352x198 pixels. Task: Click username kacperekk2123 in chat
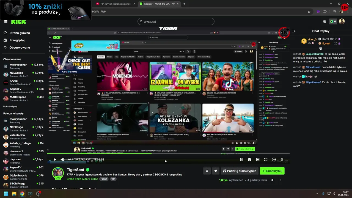[x=315, y=54]
